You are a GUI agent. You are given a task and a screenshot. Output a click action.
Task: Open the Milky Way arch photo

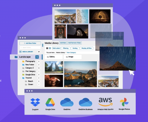click(78, 31)
